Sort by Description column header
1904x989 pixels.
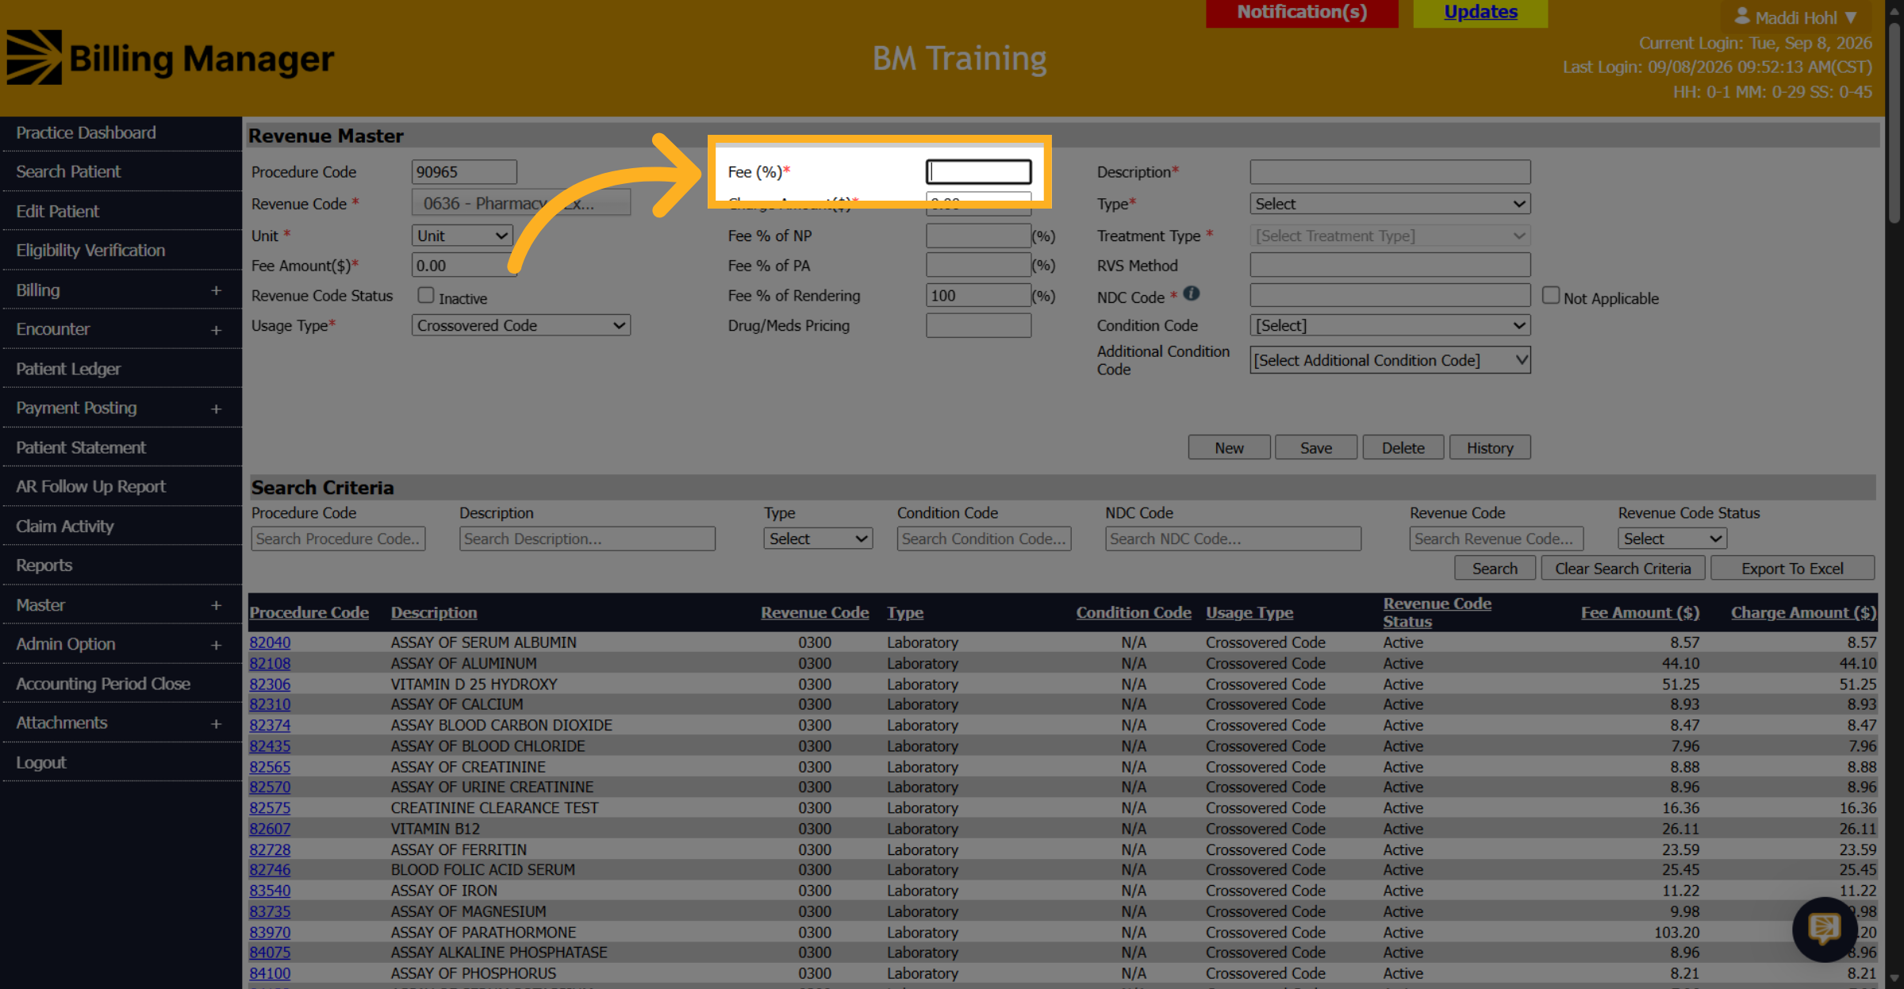(434, 612)
